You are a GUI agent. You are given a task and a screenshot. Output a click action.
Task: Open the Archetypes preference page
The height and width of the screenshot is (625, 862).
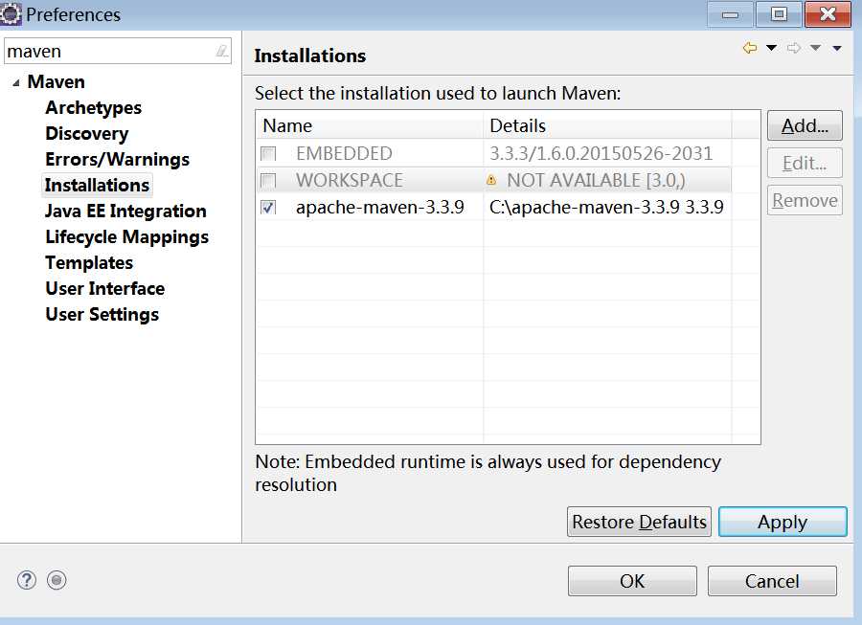[x=94, y=107]
